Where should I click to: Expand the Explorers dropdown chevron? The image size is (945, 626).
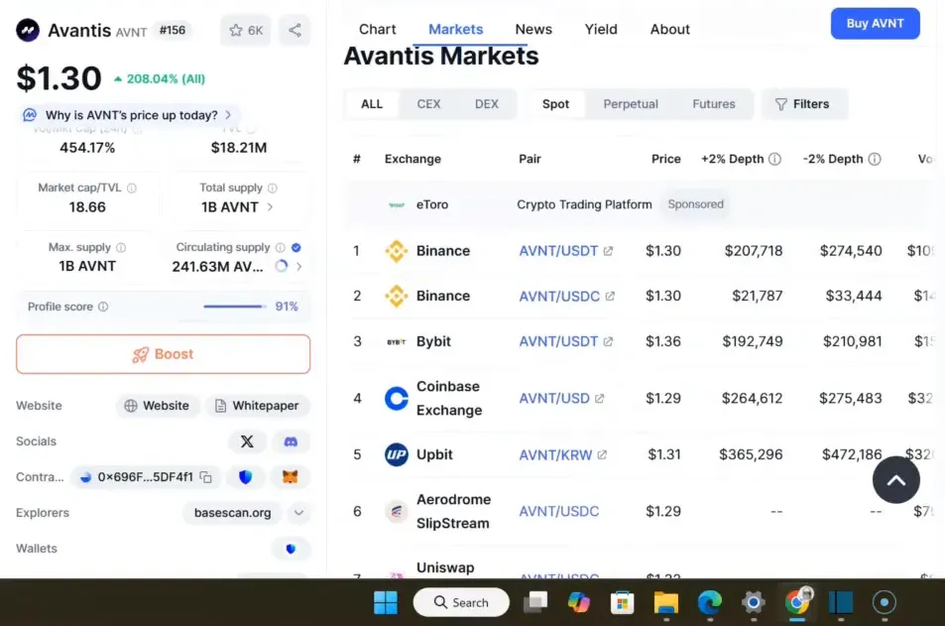(x=298, y=513)
